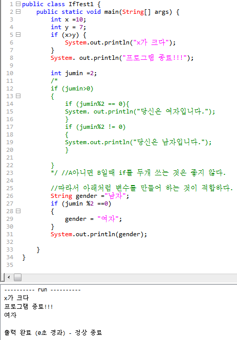Viewport: 237px width, 340px height.
Task: Click output line '프로그램 종료!!!'
Action: [29, 307]
